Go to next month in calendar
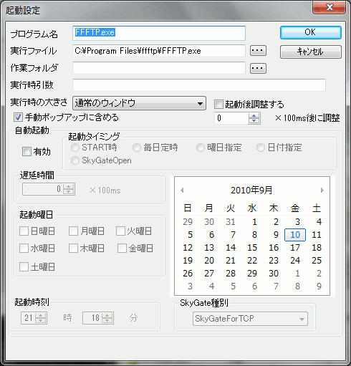351x366 pixels. 322,191
